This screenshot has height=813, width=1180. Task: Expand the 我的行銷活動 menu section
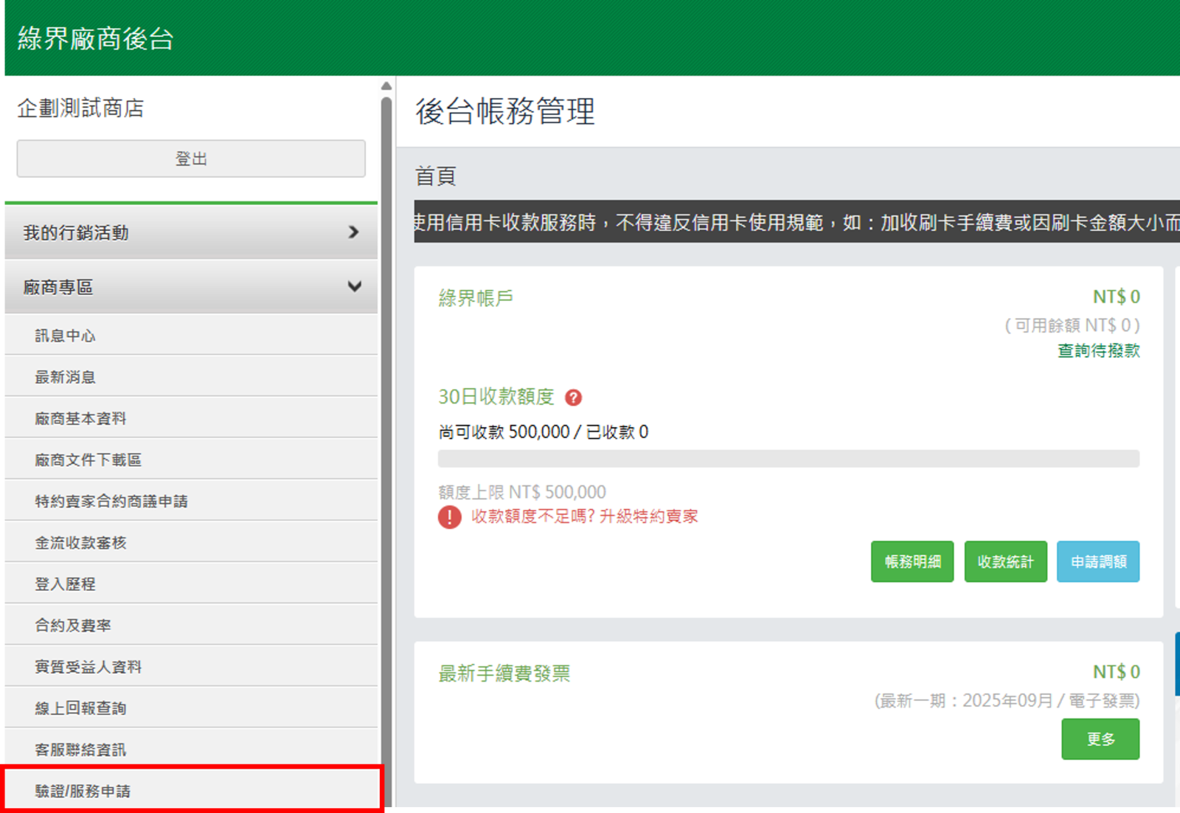pyautogui.click(x=191, y=232)
